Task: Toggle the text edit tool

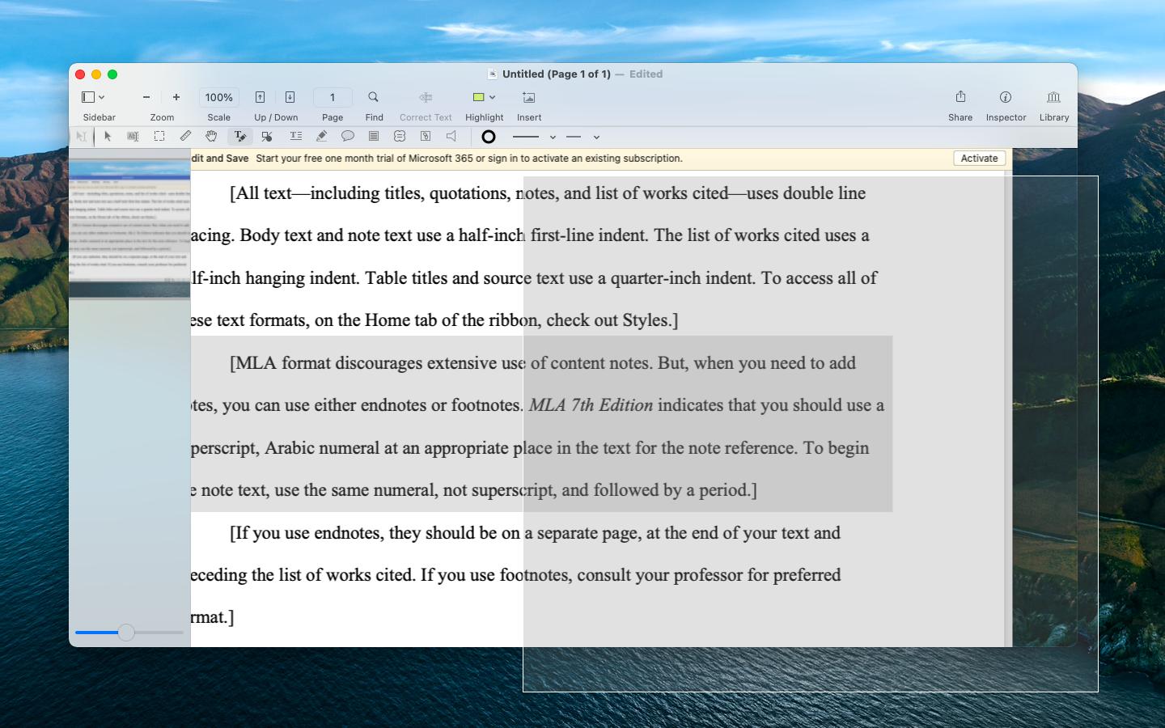Action: 239,137
